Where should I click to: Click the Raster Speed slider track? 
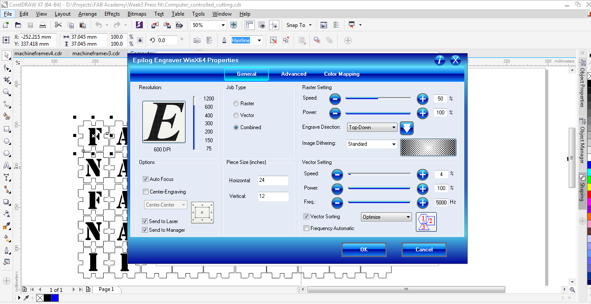coord(378,99)
